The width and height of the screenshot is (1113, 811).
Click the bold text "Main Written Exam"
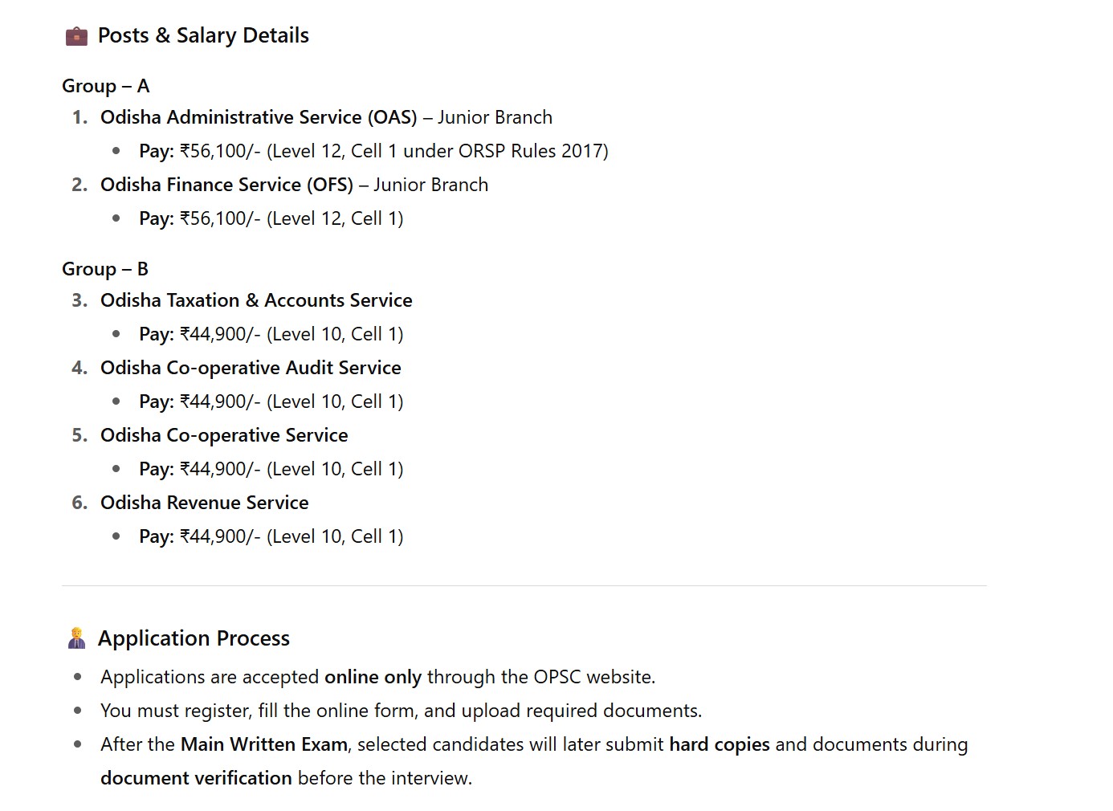click(x=264, y=744)
